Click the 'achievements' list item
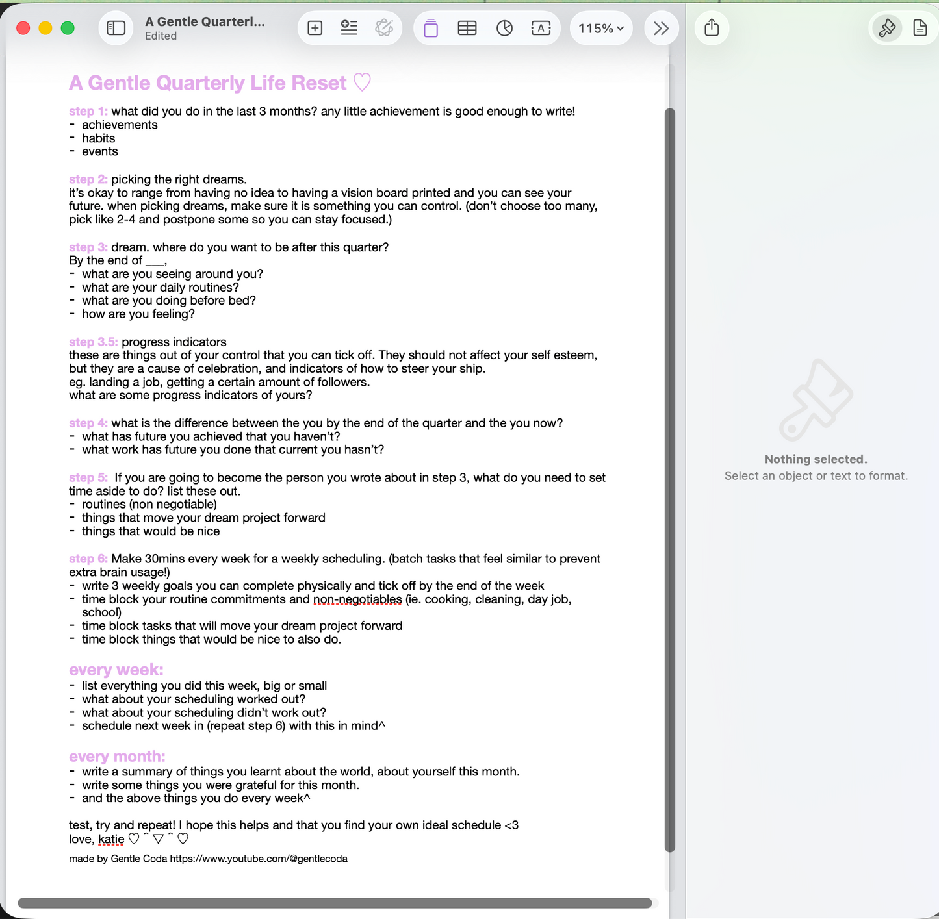Image resolution: width=939 pixels, height=919 pixels. pos(120,125)
